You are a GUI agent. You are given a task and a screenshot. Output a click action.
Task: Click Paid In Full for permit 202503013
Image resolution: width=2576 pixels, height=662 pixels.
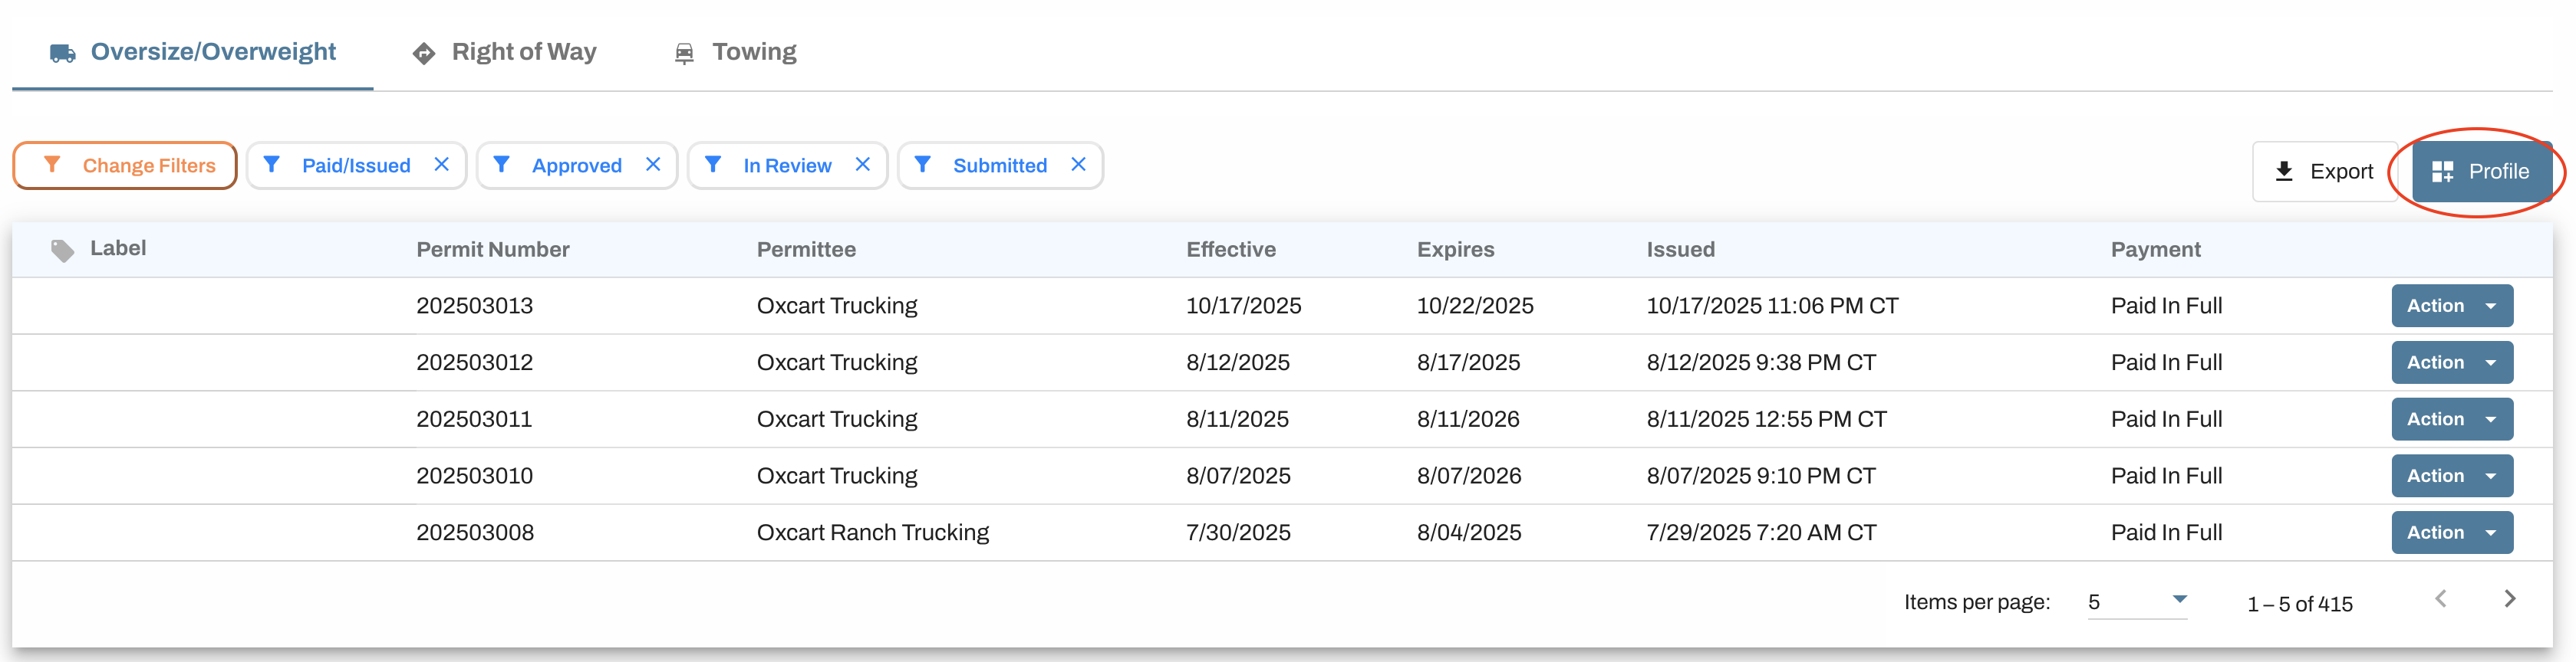click(x=2167, y=306)
